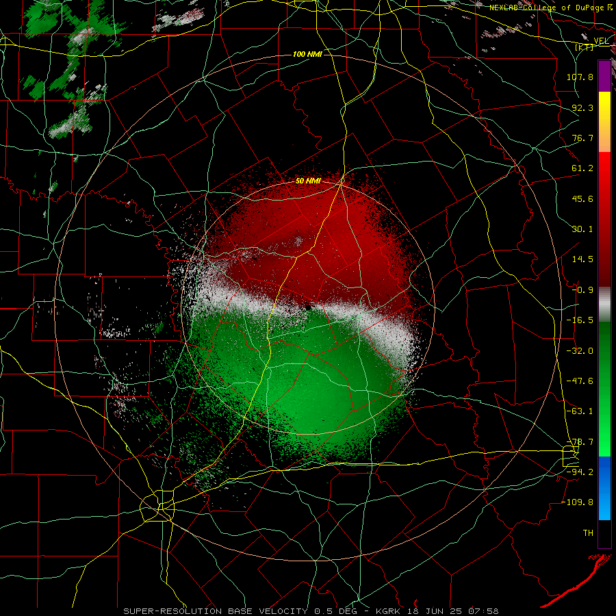
Task: Click the blue segment of color bar
Action: coord(604,488)
